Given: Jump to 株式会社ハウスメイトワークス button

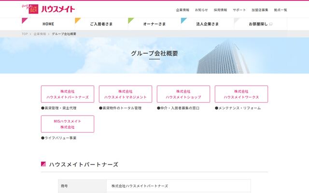Looking at the screenshot, I should coord(241,94).
